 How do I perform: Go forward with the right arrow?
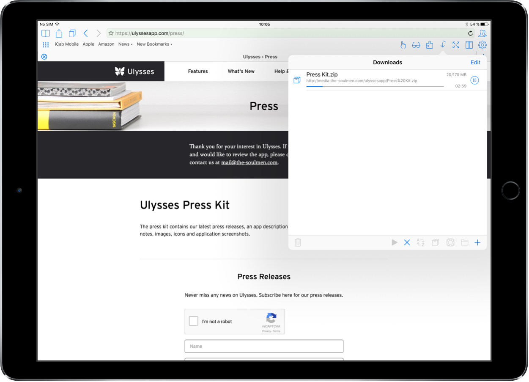point(99,33)
